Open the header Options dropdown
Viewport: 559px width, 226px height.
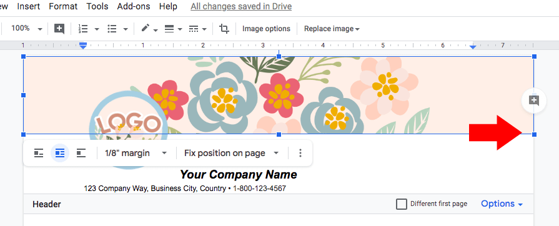click(x=502, y=204)
